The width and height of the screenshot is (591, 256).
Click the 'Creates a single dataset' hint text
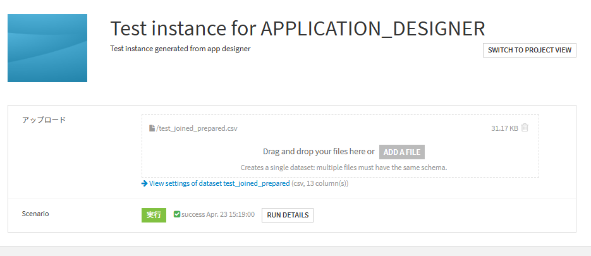[x=344, y=168]
